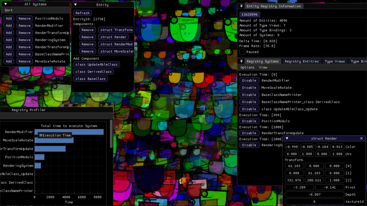Open the Registry tabs list arrow

[241, 61]
